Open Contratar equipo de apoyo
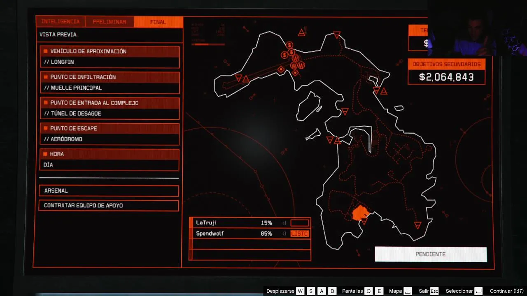 click(x=109, y=206)
